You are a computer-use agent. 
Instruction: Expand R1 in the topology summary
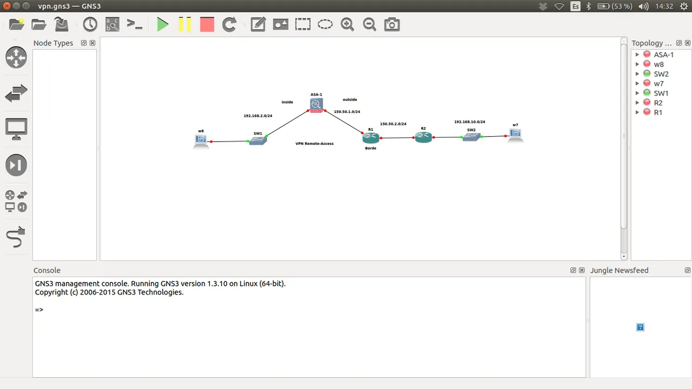pyautogui.click(x=637, y=112)
